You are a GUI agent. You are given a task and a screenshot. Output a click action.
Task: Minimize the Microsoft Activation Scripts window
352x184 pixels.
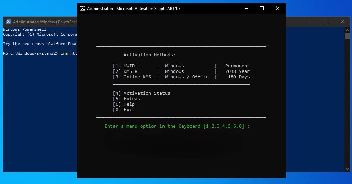pyautogui.click(x=246, y=8)
